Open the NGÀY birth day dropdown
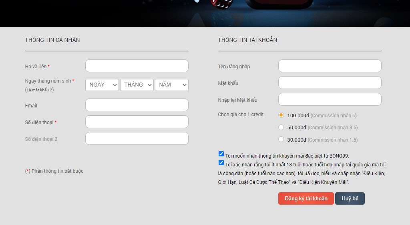Viewport: 410px width, 225px height. pos(102,85)
